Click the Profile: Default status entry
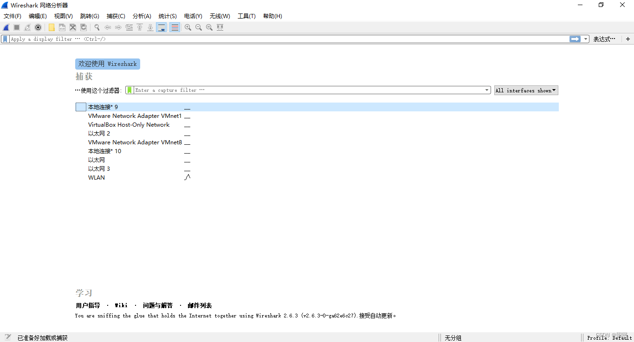The width and height of the screenshot is (634, 342). click(609, 338)
